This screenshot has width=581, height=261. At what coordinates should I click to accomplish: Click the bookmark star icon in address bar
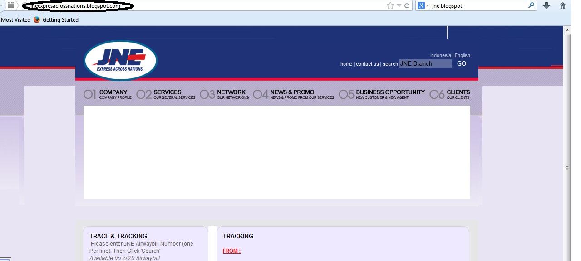click(390, 6)
